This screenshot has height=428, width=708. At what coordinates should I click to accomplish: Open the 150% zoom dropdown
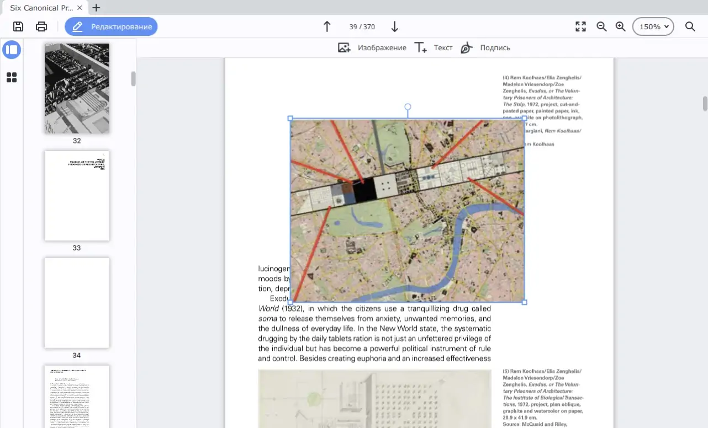coord(653,26)
